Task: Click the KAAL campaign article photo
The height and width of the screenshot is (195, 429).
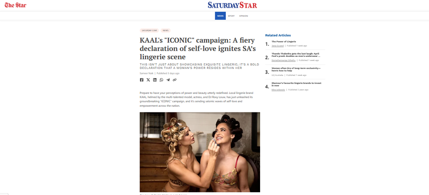Action: pos(200,152)
